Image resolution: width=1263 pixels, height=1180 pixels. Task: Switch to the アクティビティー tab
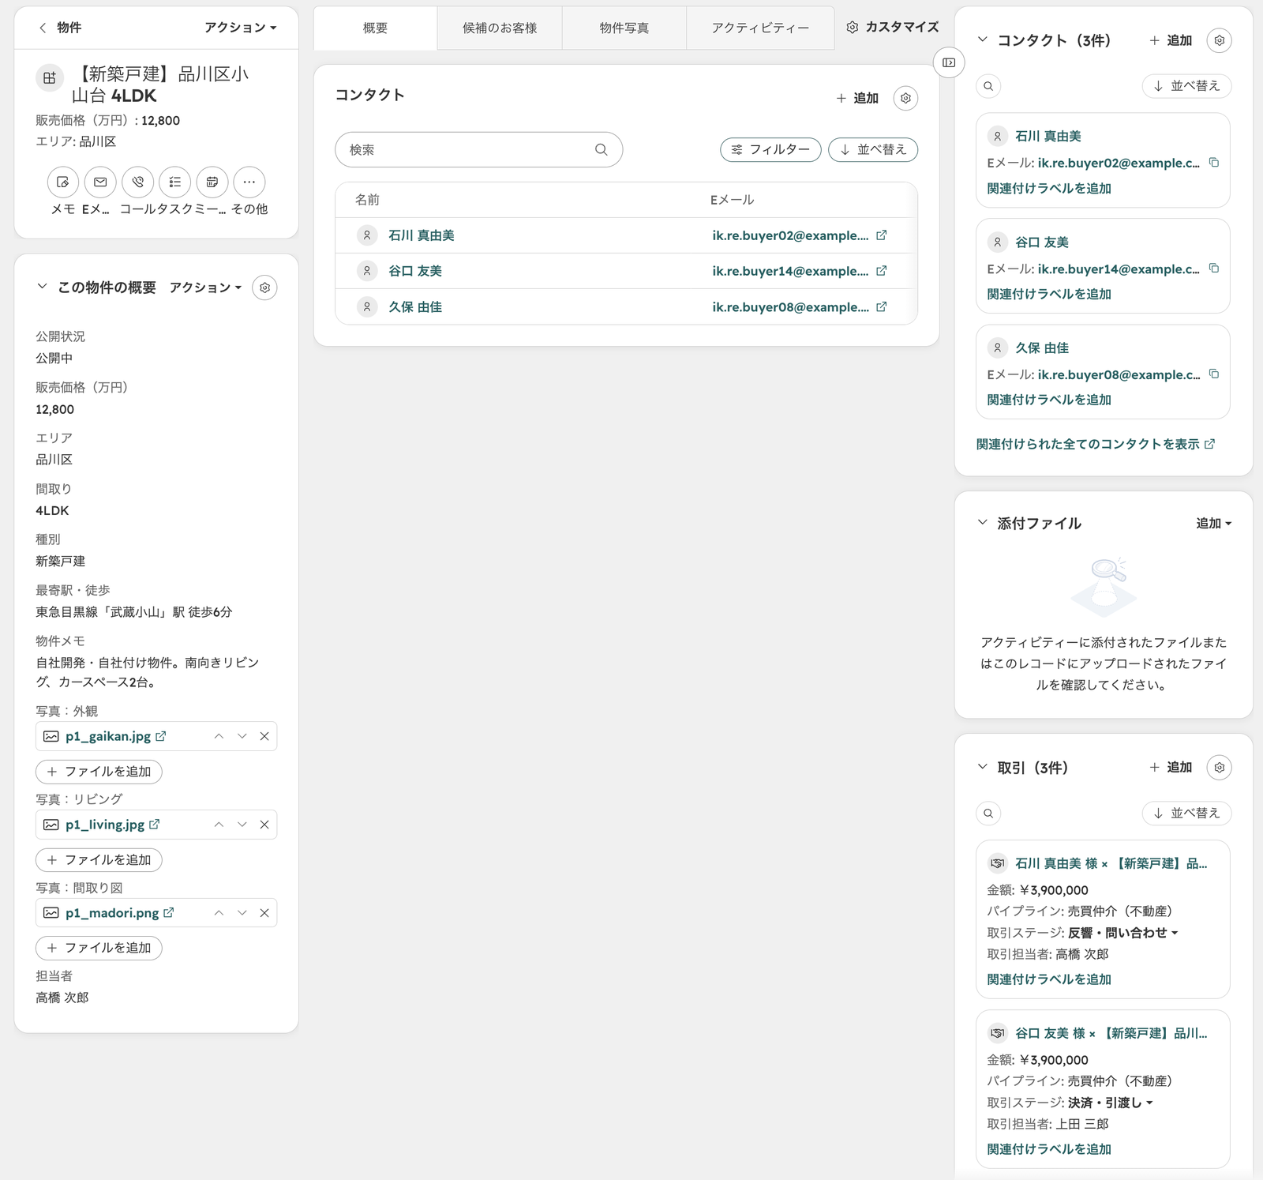[760, 28]
